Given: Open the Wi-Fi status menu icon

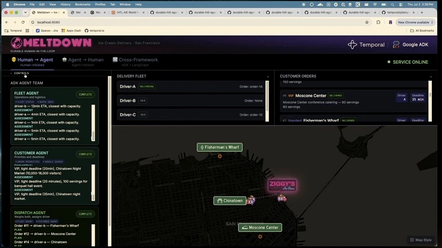Looking at the screenshot, I should tap(375, 5).
